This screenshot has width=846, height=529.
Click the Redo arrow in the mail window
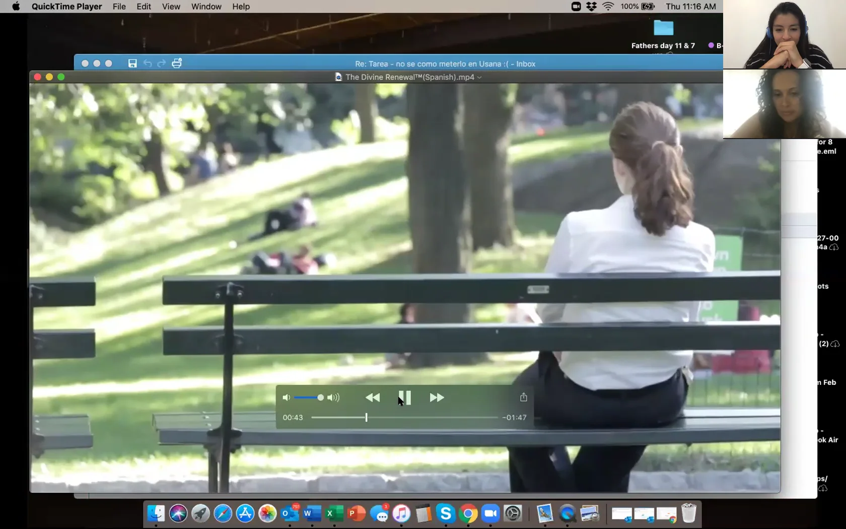162,63
